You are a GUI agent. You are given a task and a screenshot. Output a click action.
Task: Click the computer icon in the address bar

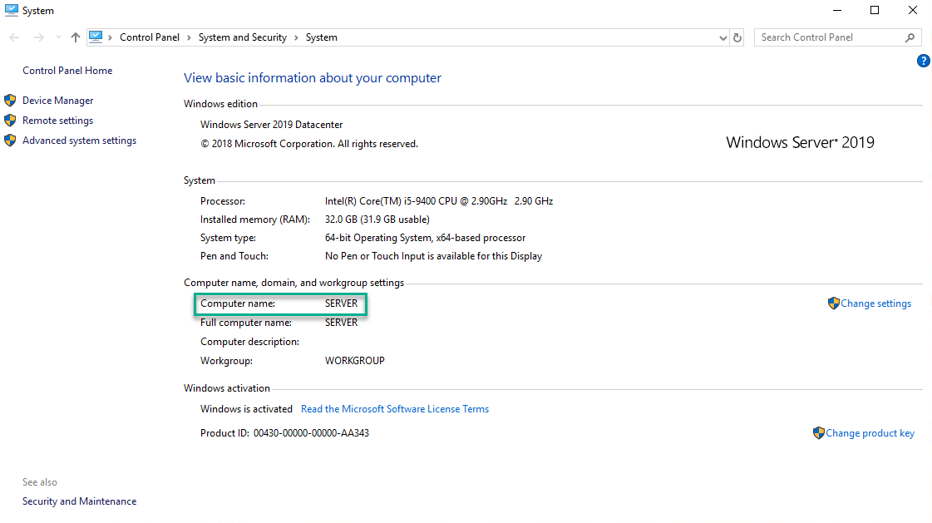point(96,37)
